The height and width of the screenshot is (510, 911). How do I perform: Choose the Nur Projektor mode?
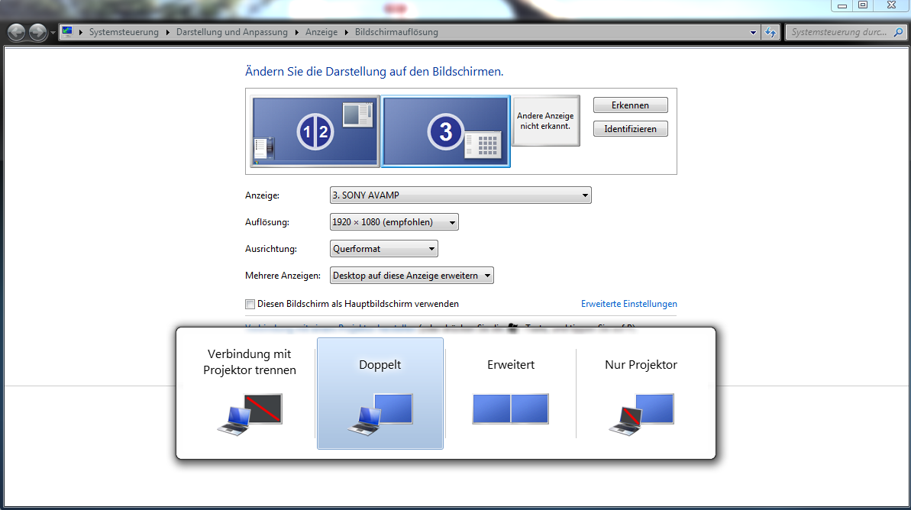(x=641, y=393)
